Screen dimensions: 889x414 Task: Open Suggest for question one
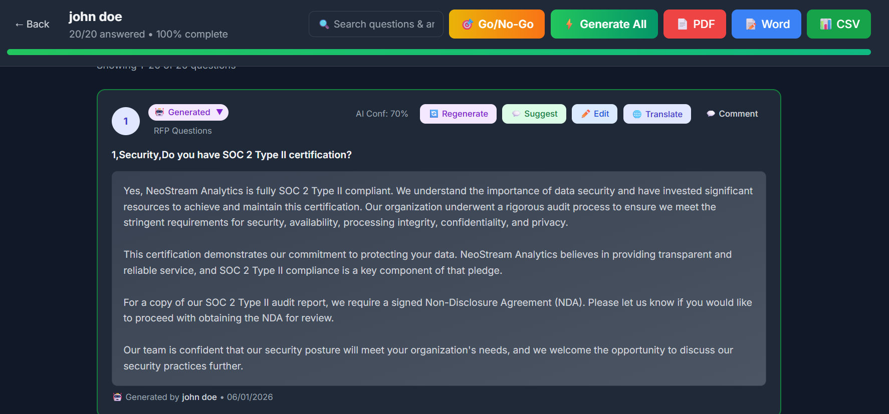pyautogui.click(x=534, y=114)
